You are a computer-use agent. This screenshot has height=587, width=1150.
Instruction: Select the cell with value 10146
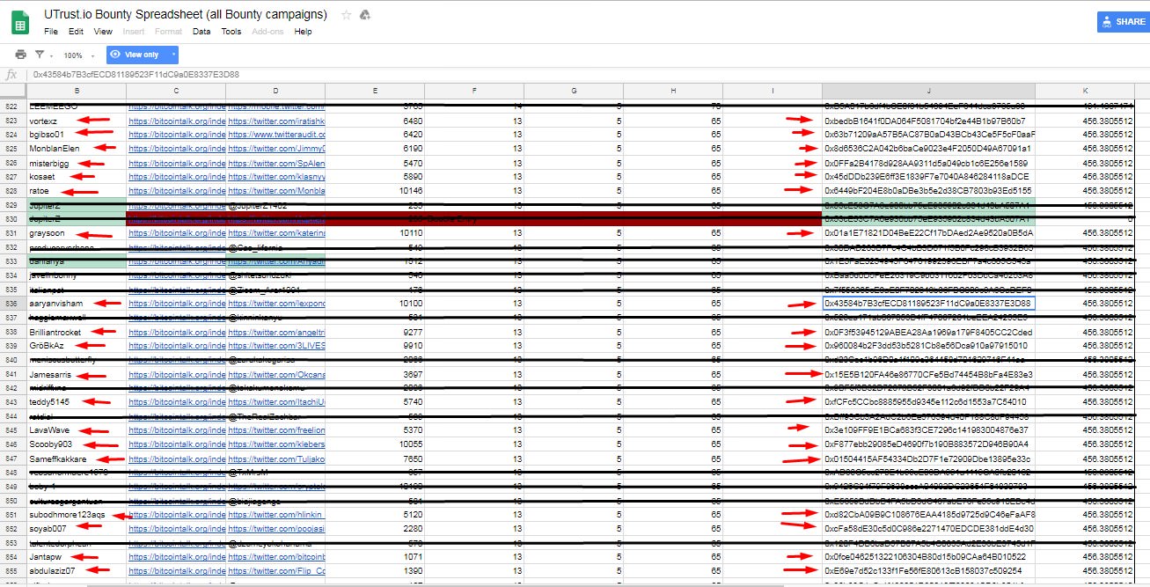click(x=375, y=191)
